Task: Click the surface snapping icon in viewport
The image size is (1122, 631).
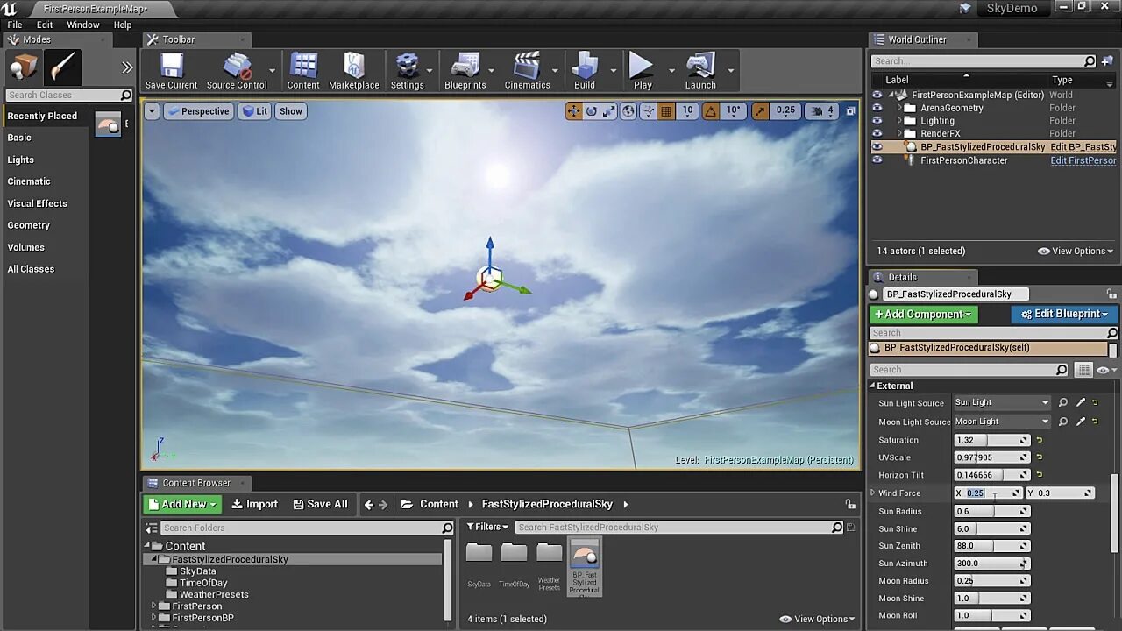Action: pyautogui.click(x=648, y=110)
